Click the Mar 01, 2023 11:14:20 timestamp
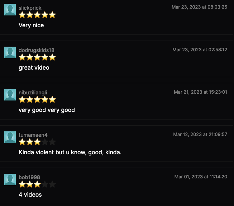The width and height of the screenshot is (234, 206). tap(201, 177)
